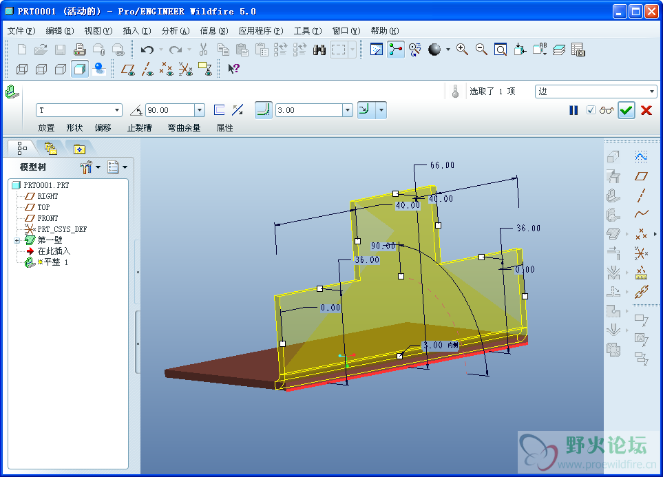Cancel the feature with the red X
Viewport: 663px width, 477px height.
pos(646,110)
